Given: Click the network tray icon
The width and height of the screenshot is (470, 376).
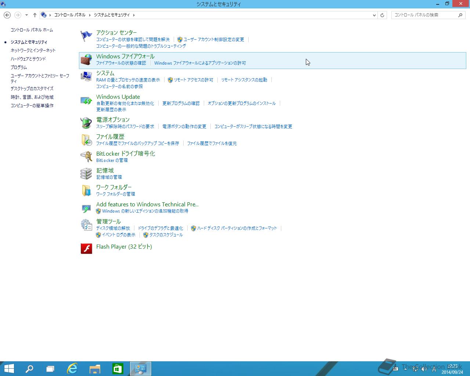Looking at the screenshot, I should 415,369.
